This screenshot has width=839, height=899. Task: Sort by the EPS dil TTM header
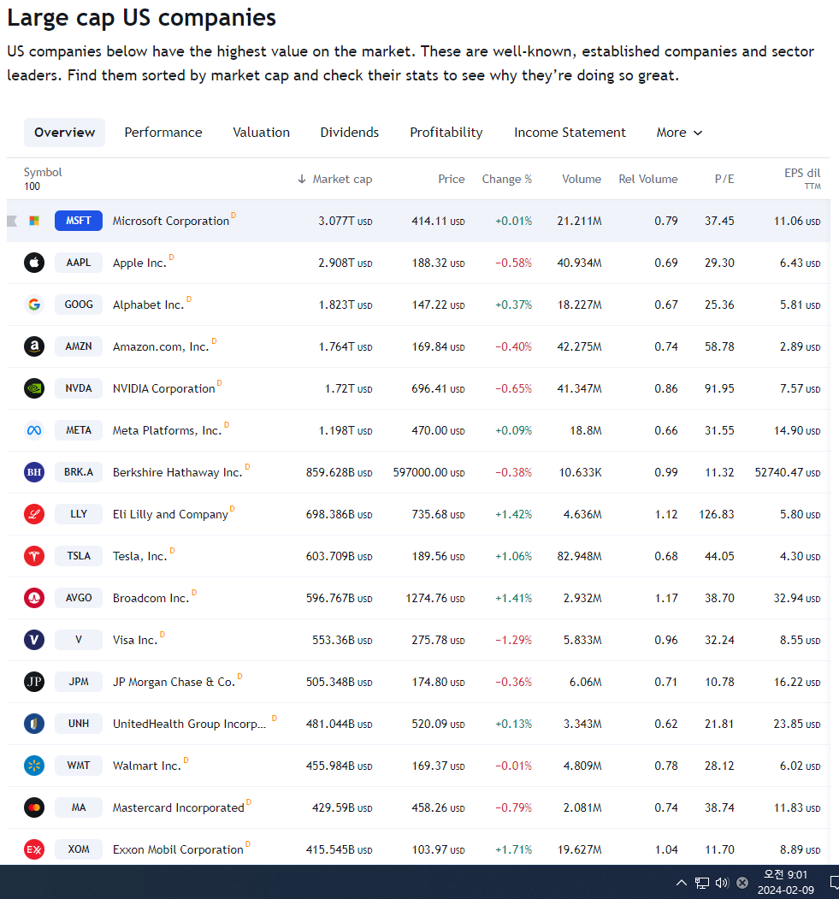(802, 179)
